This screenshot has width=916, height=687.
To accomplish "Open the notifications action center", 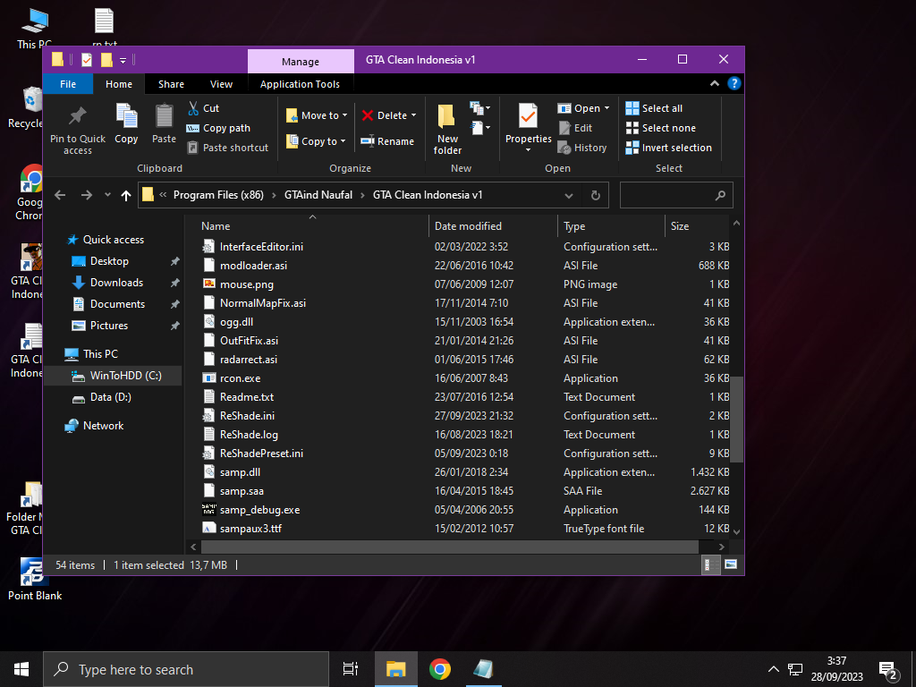I will [888, 669].
